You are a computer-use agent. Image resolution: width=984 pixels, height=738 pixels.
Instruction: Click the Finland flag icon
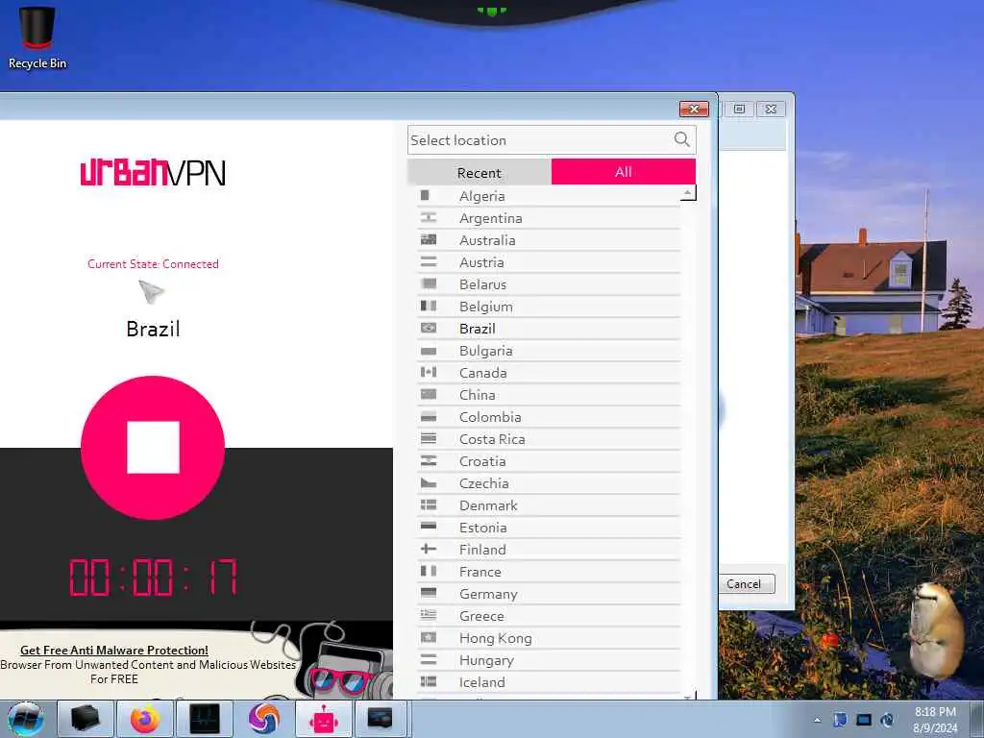click(429, 549)
